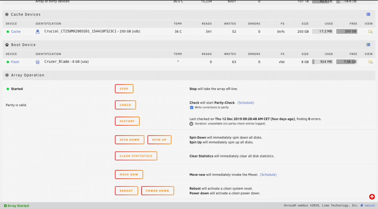Click the Cache writes value 52

click(x=234, y=32)
